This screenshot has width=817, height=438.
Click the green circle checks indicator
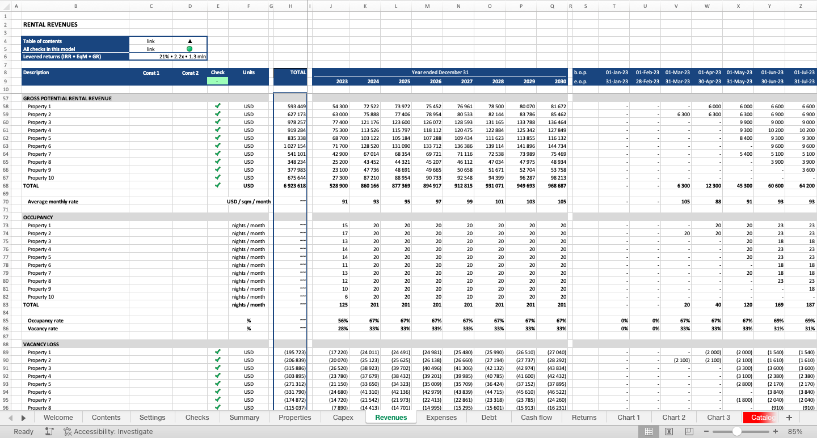[189, 49]
